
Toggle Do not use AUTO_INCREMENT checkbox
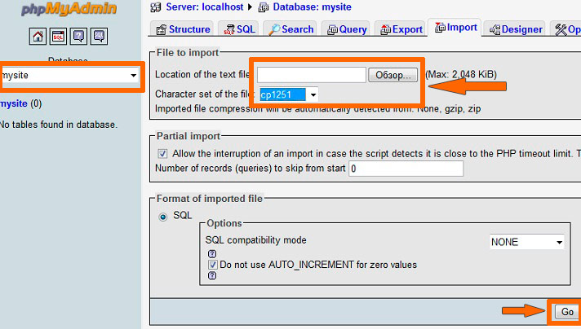(x=212, y=265)
